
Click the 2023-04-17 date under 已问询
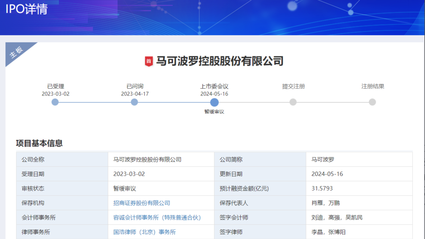click(135, 94)
